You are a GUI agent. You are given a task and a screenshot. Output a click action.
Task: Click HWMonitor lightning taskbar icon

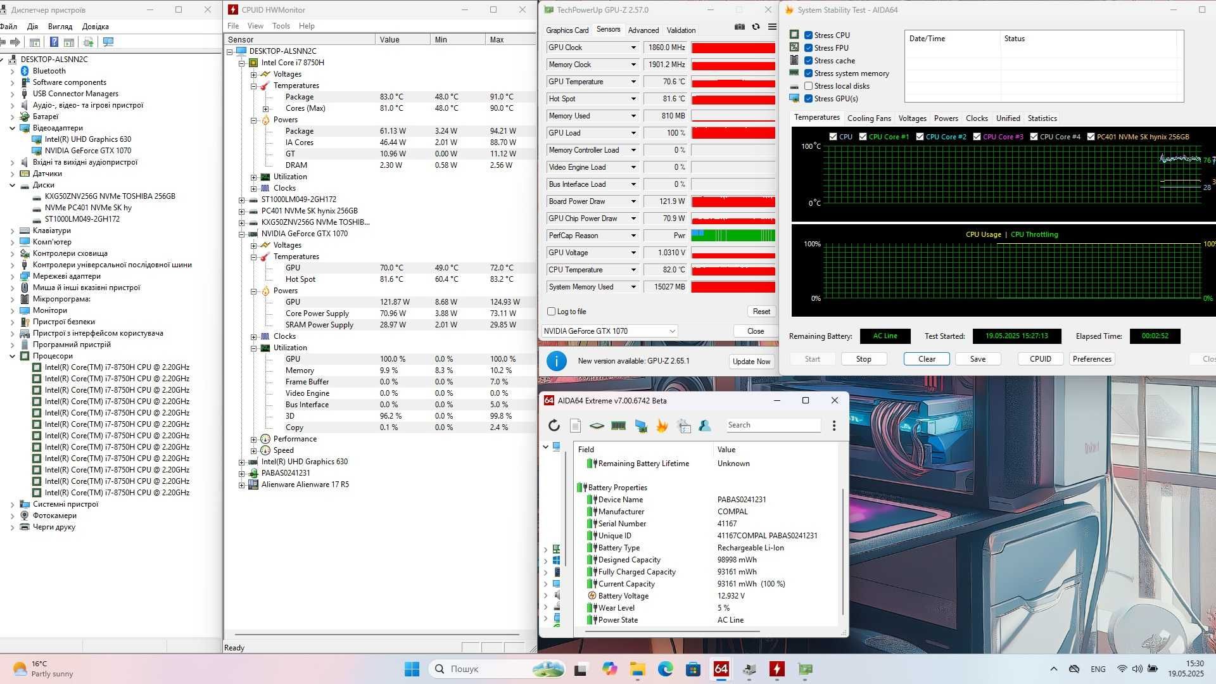[776, 669]
